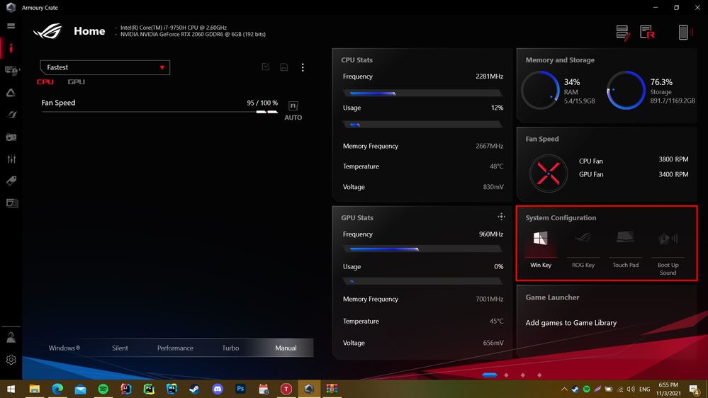Go to the fourth dashboard page dot
This screenshot has height=398, width=708.
pyautogui.click(x=539, y=375)
